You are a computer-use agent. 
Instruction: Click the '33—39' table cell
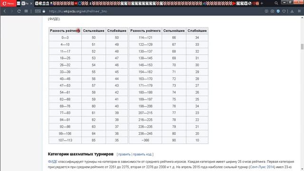point(65,72)
